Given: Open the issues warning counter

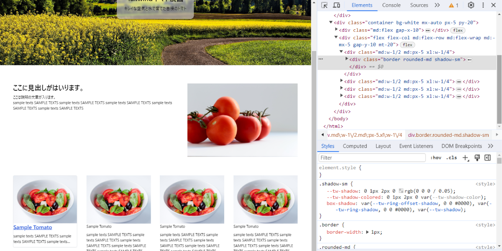Looking at the screenshot, I should (453, 5).
